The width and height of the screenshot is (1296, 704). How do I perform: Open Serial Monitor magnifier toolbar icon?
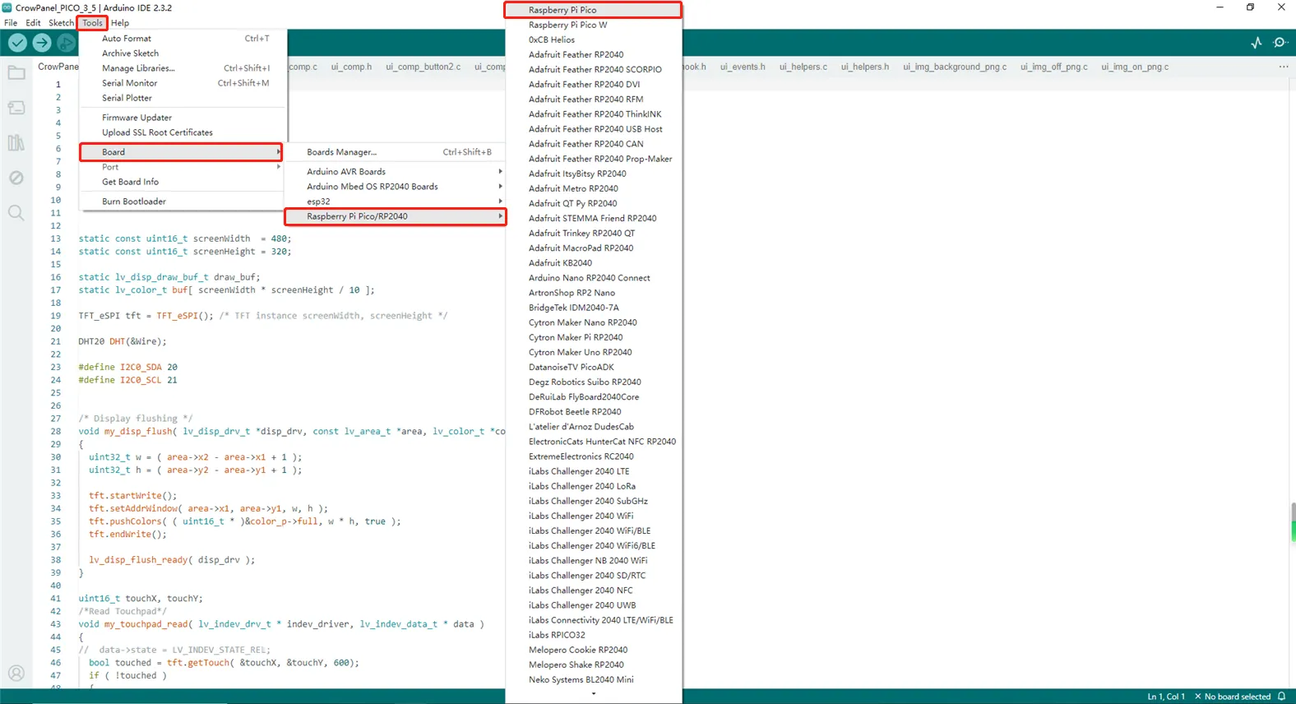[1280, 43]
